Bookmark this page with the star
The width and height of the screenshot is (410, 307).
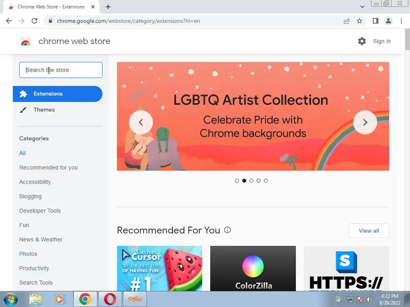click(360, 21)
